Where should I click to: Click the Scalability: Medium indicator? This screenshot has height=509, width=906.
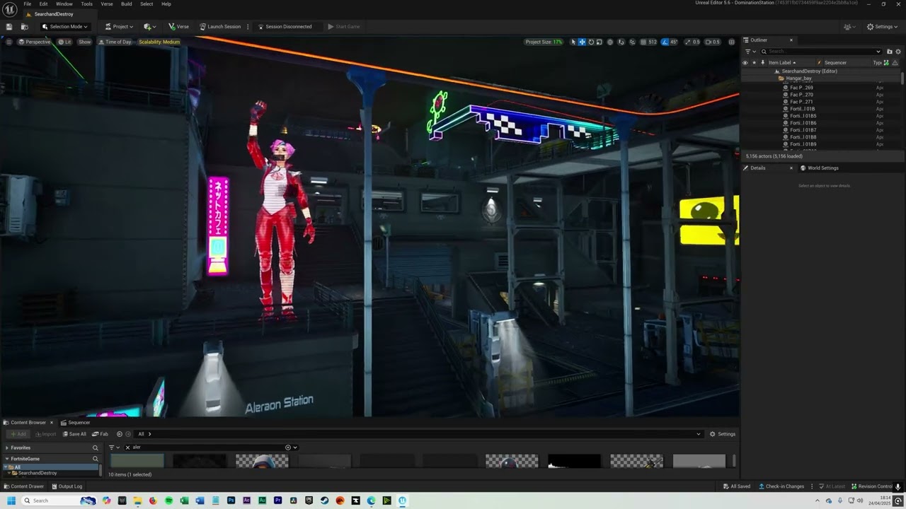(x=159, y=42)
